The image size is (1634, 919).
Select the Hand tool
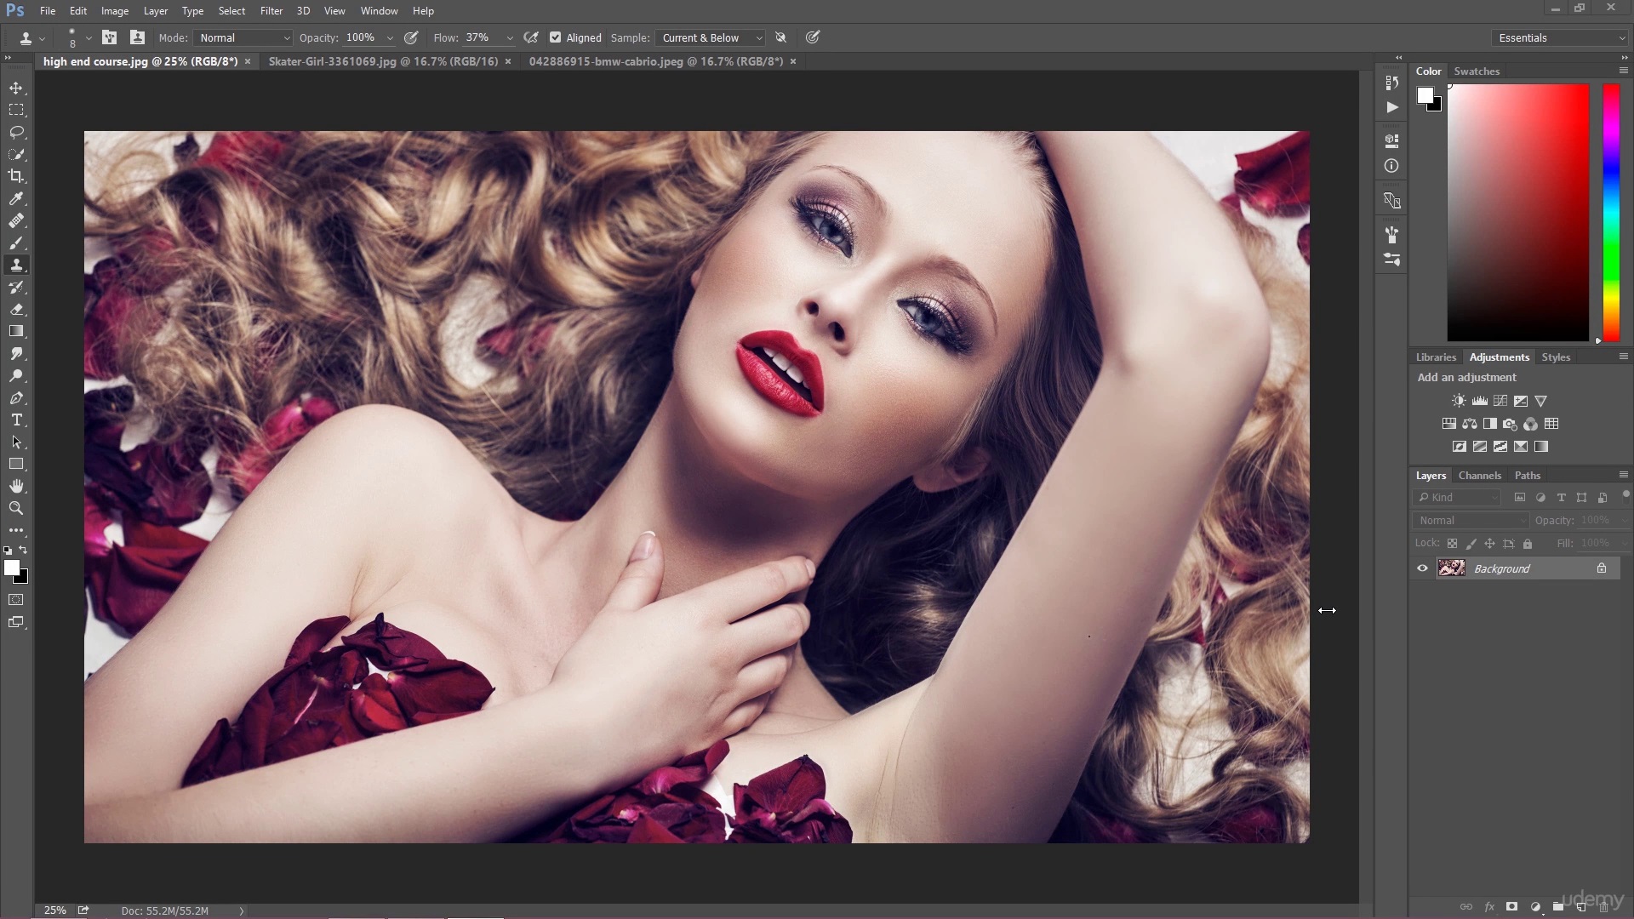tap(16, 486)
